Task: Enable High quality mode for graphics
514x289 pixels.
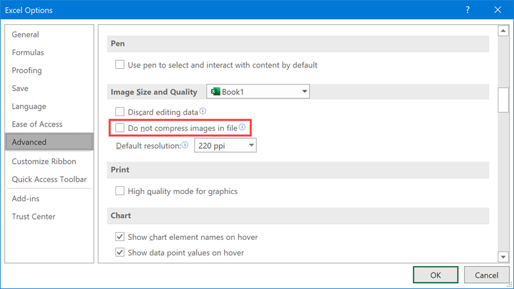Action: [120, 191]
